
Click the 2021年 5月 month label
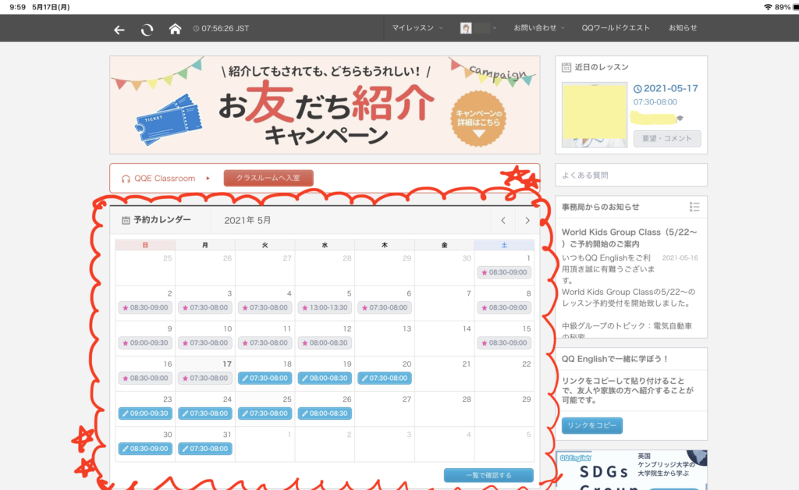247,221
